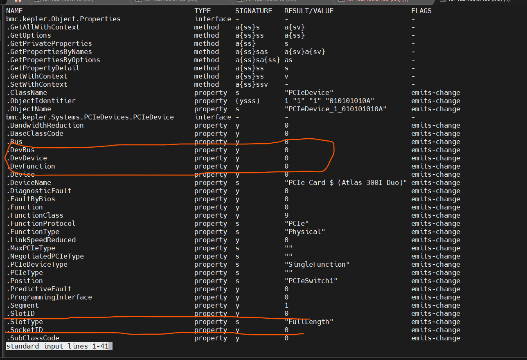Image resolution: width=527 pixels, height=360 pixels.
Task: Click the "FullLength" SlotType value
Action: coord(309,322)
